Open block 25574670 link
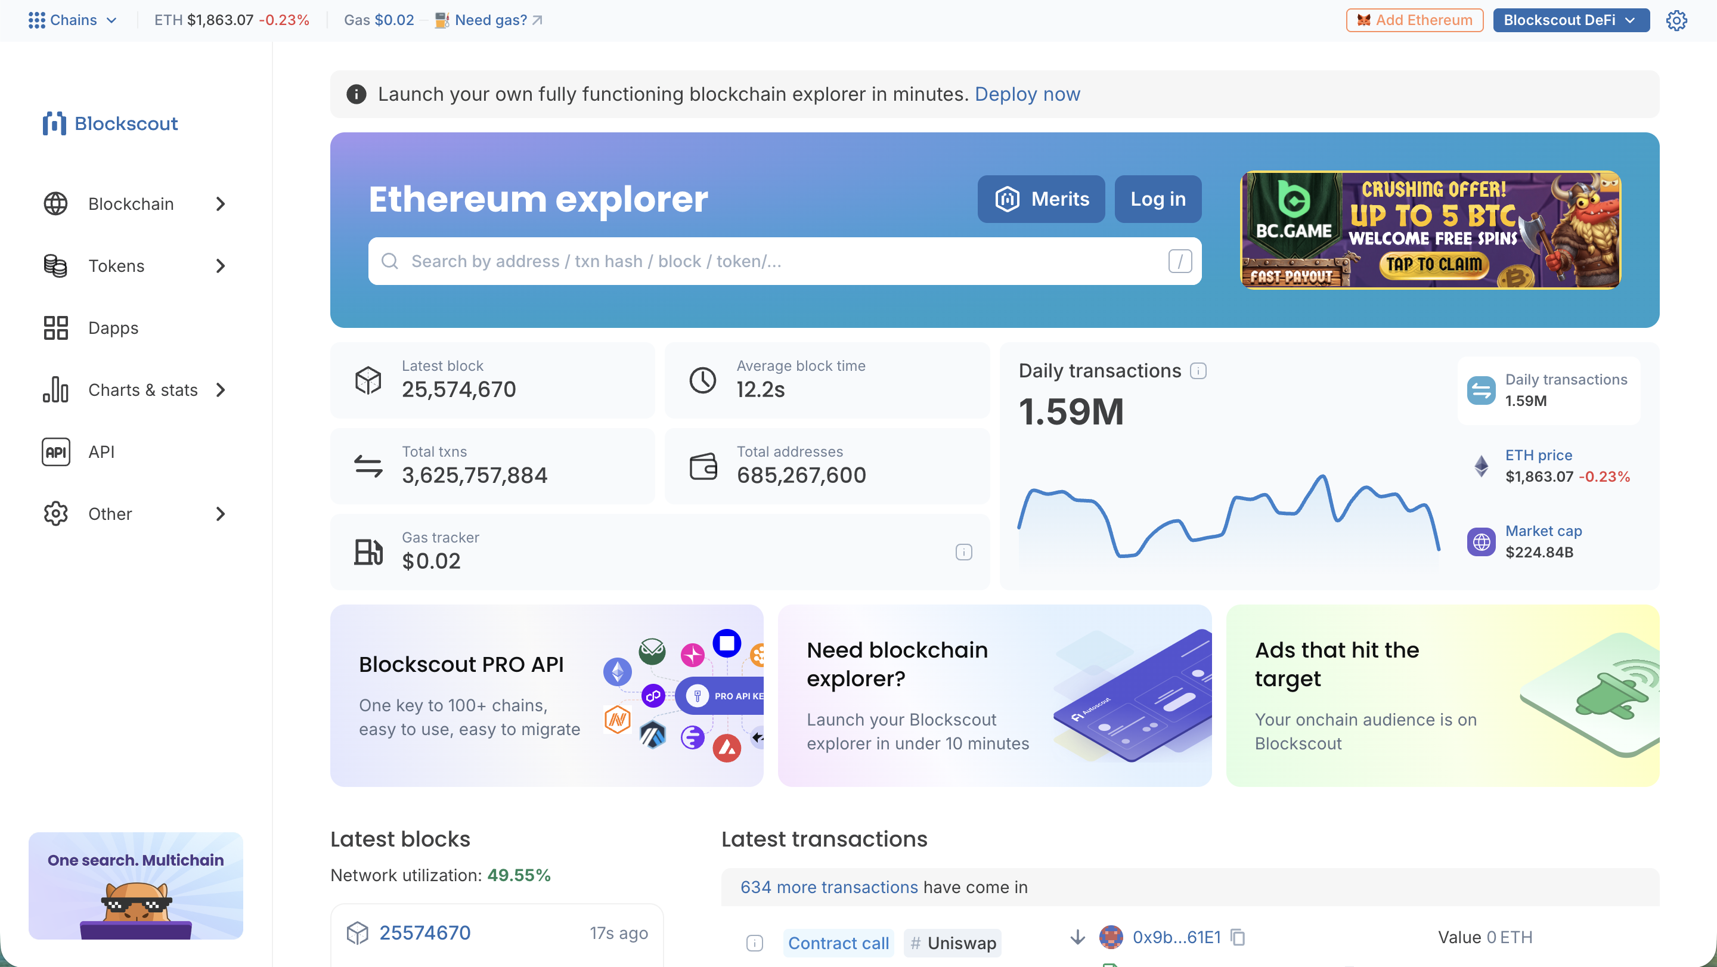Image resolution: width=1717 pixels, height=967 pixels. pos(424,933)
